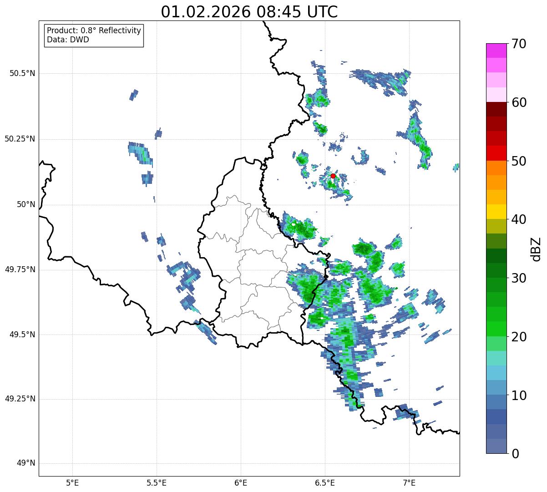Click the 'dBZ' colorbar axis label

coord(536,249)
